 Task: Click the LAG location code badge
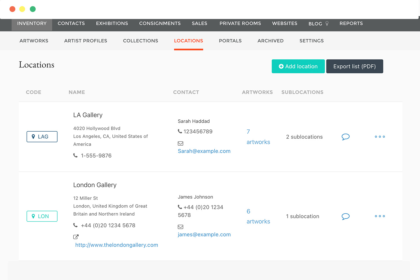click(x=42, y=137)
